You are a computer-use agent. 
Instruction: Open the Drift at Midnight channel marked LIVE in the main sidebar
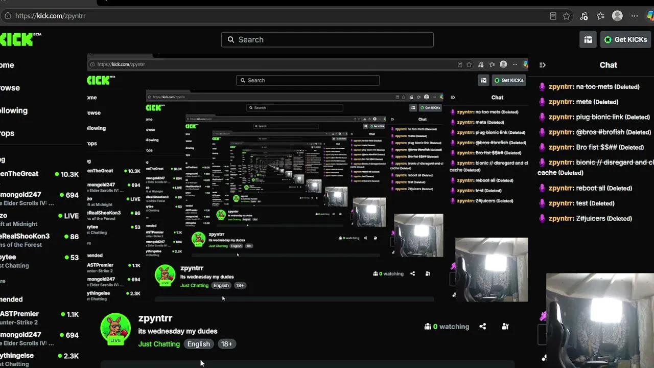(39, 219)
